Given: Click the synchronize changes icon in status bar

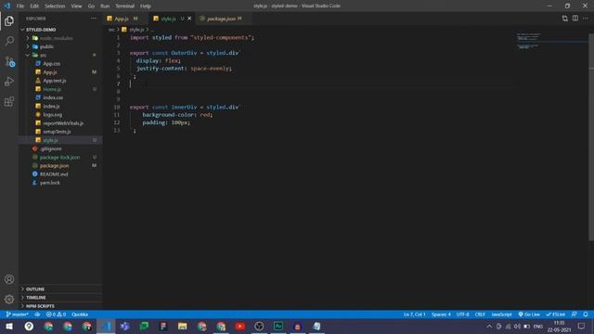Looking at the screenshot, I should (37, 315).
